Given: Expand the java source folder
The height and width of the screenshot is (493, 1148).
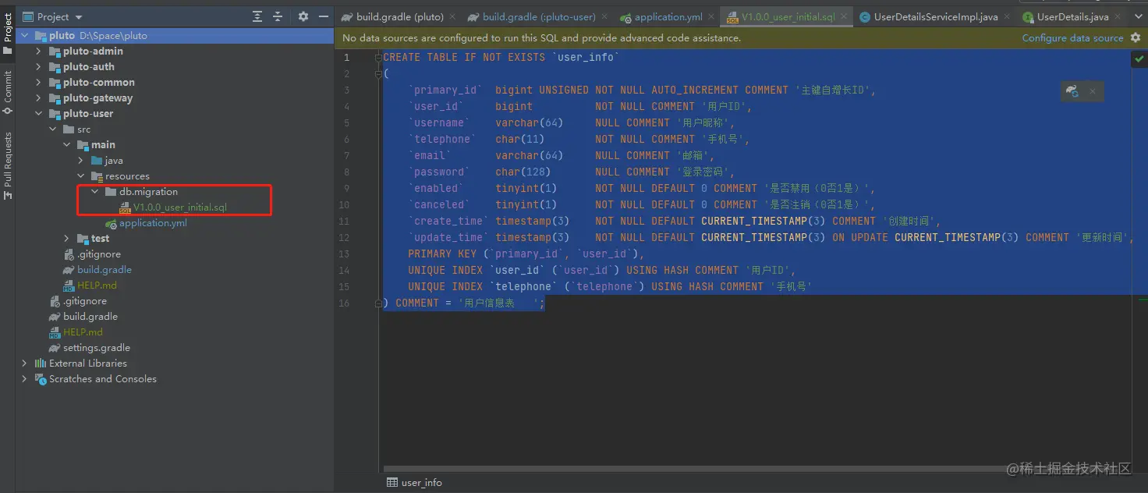Looking at the screenshot, I should [80, 160].
